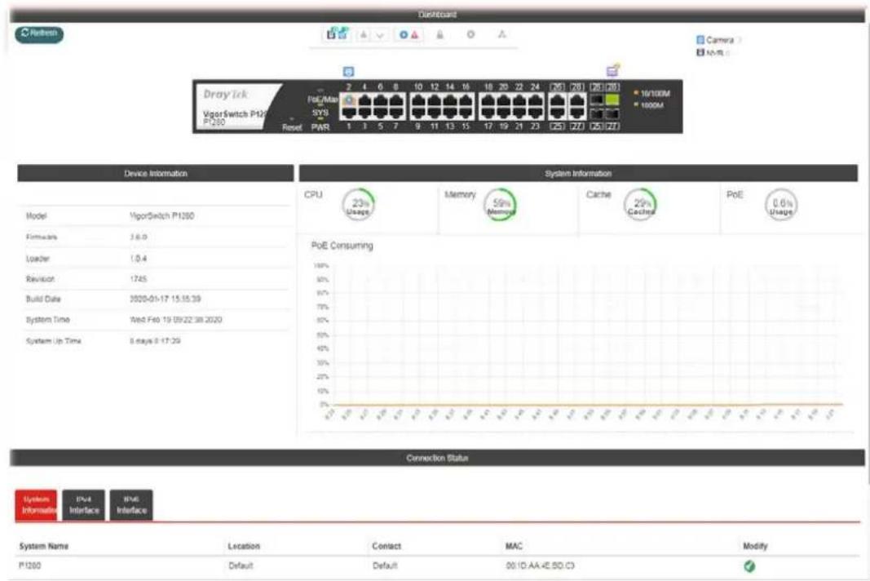This screenshot has height=581, width=870.
Task: Click the 10/100M speed legend
Action: (652, 93)
